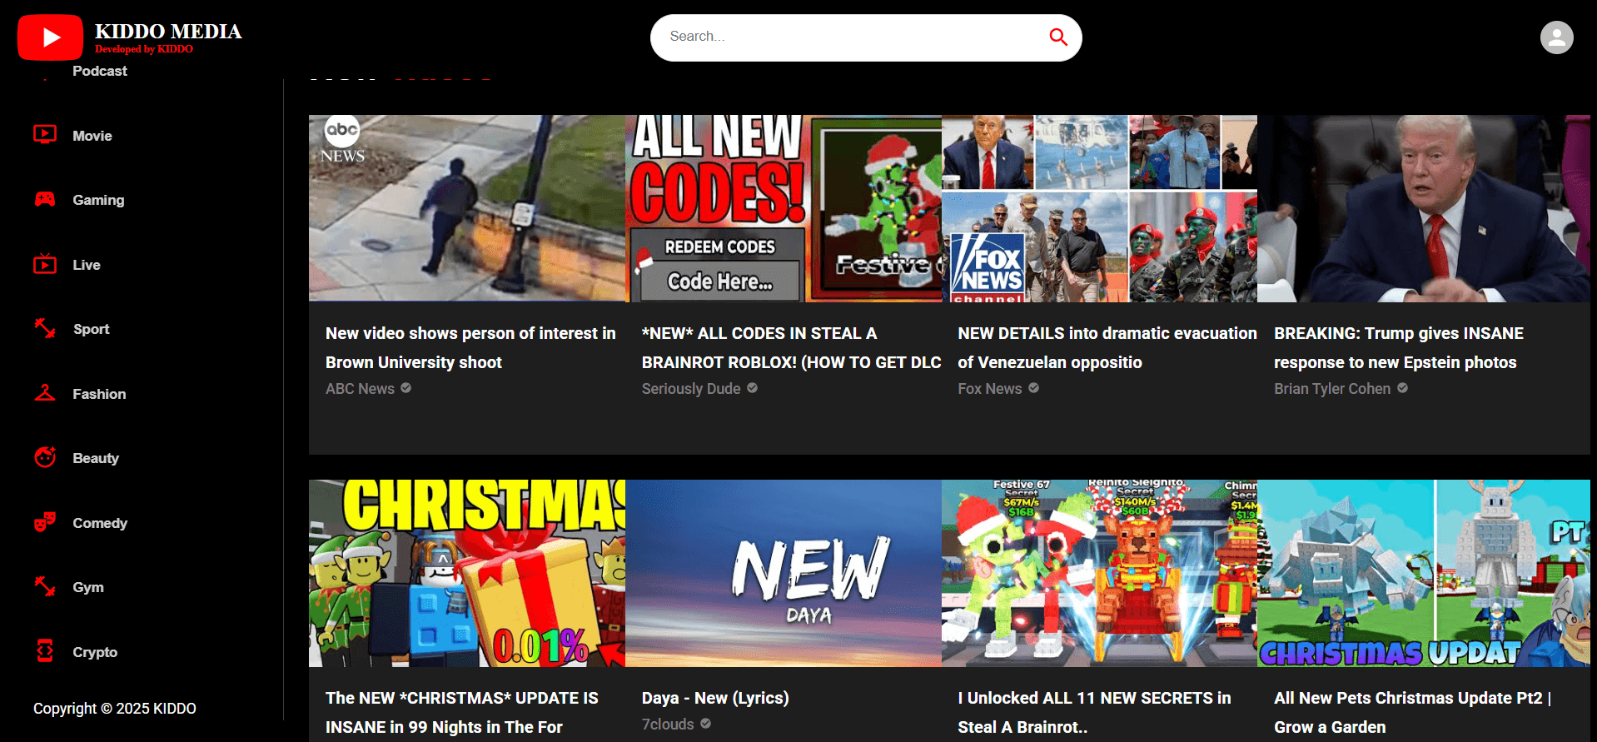Click the Crypto icon in sidebar

pyautogui.click(x=45, y=650)
